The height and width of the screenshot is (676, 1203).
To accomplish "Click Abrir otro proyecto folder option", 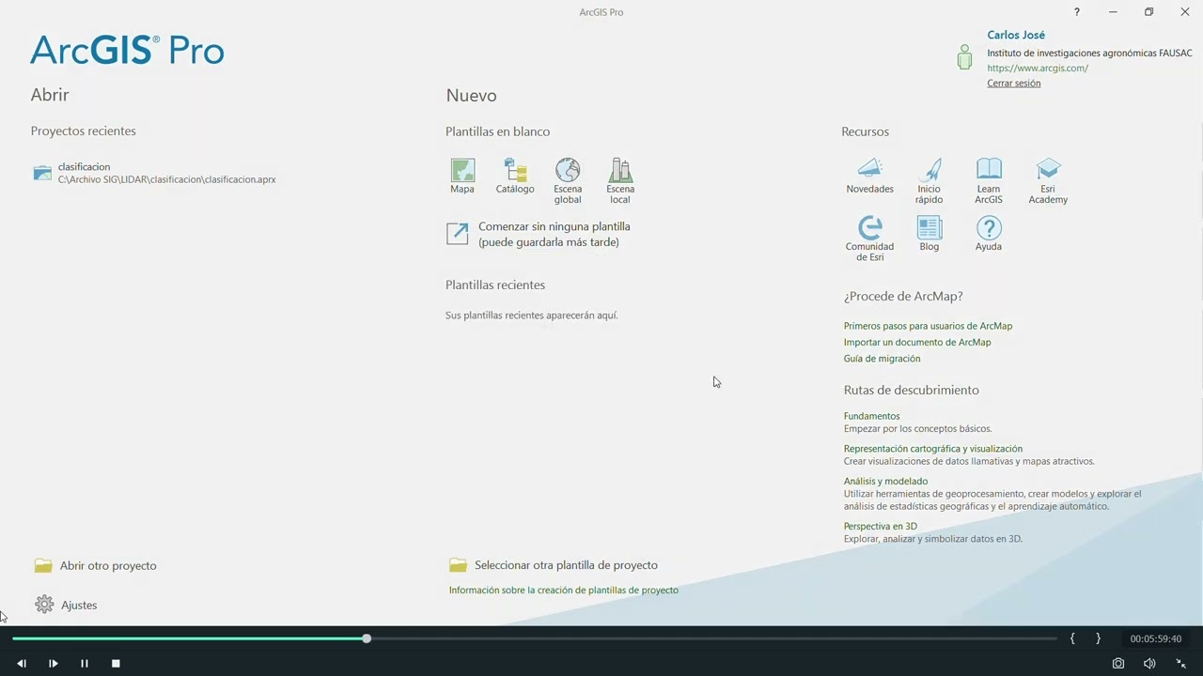I will coord(95,565).
